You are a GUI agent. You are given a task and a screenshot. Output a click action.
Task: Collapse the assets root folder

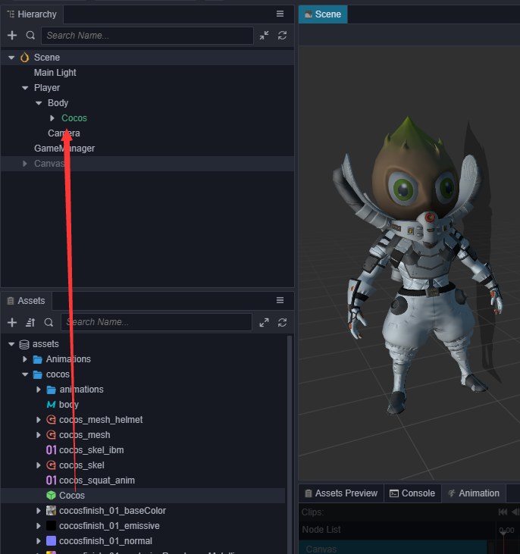[x=11, y=344]
